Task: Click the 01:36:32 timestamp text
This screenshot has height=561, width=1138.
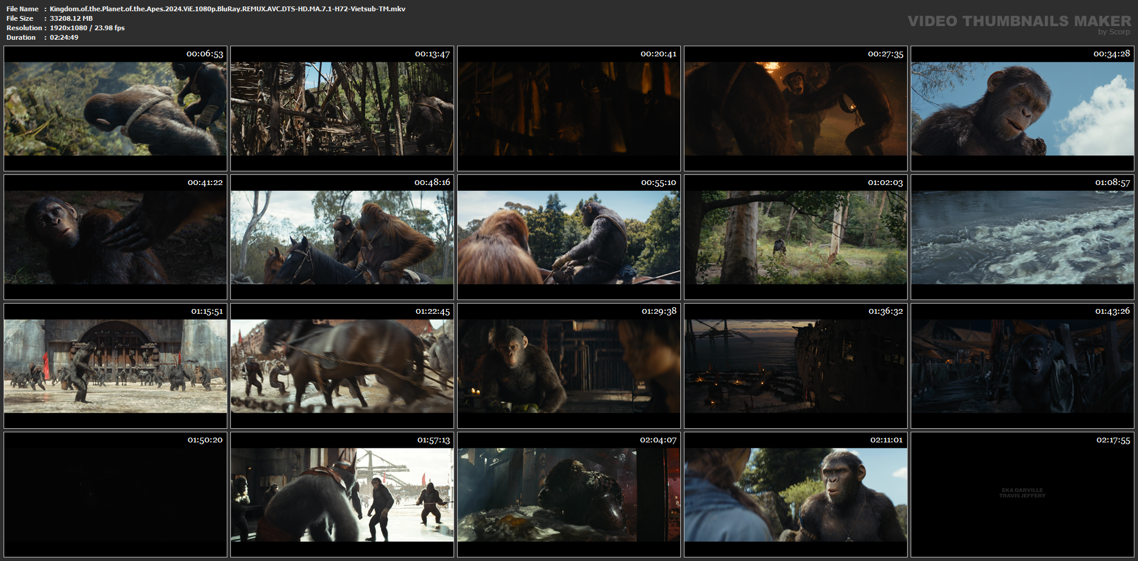Action: [886, 311]
